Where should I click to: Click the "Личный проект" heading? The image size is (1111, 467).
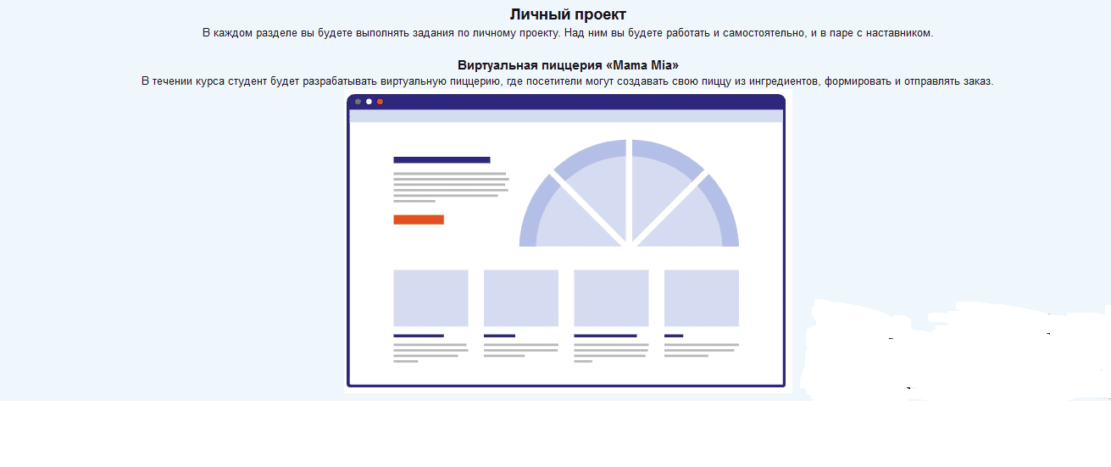[568, 14]
